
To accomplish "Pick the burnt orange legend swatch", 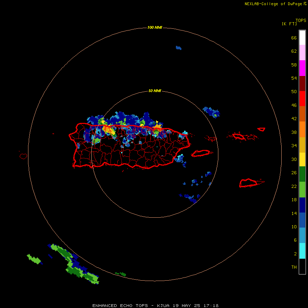I will [302, 114].
